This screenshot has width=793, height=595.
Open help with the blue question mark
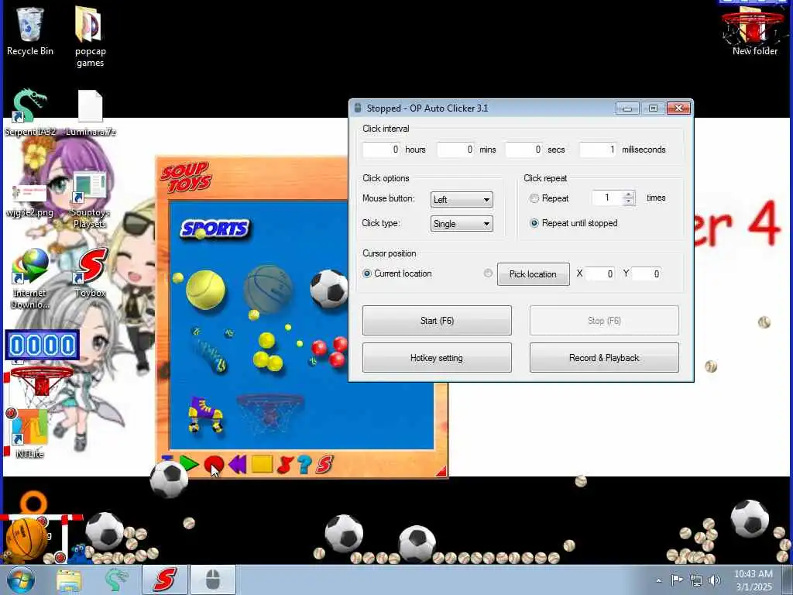304,465
